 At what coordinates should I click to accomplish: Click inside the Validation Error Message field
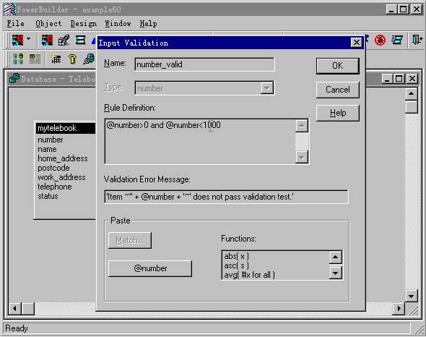click(226, 197)
